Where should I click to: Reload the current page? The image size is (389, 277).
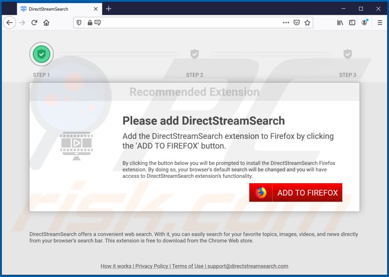click(x=34, y=23)
